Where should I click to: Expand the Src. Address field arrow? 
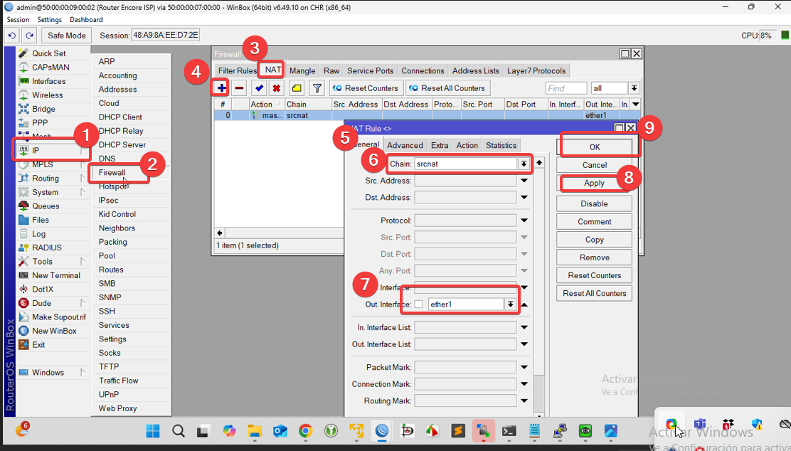tap(524, 181)
